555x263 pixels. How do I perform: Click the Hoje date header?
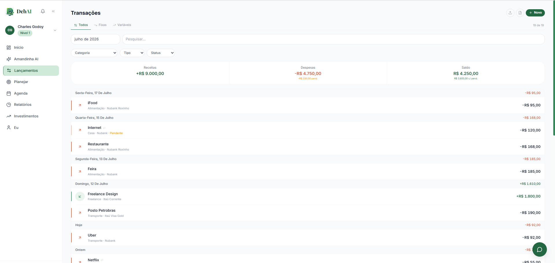click(79, 225)
